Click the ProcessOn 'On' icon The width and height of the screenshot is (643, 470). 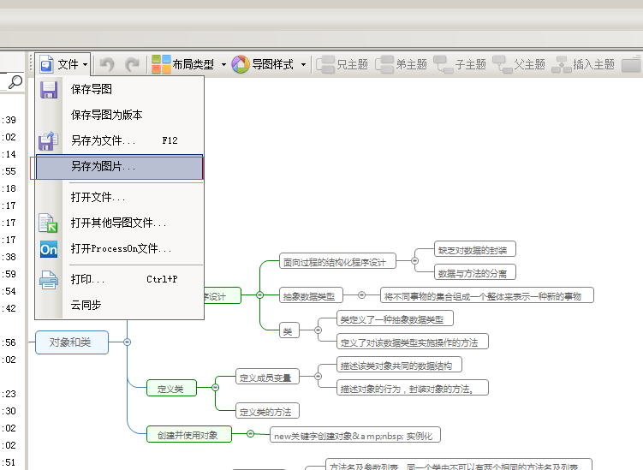[49, 249]
